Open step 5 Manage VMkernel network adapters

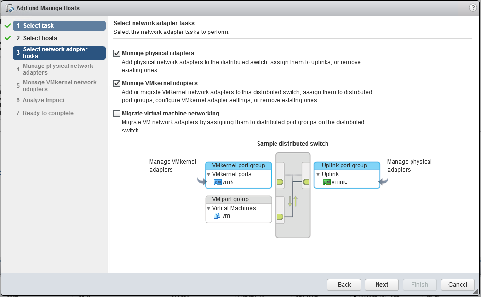[x=59, y=86]
